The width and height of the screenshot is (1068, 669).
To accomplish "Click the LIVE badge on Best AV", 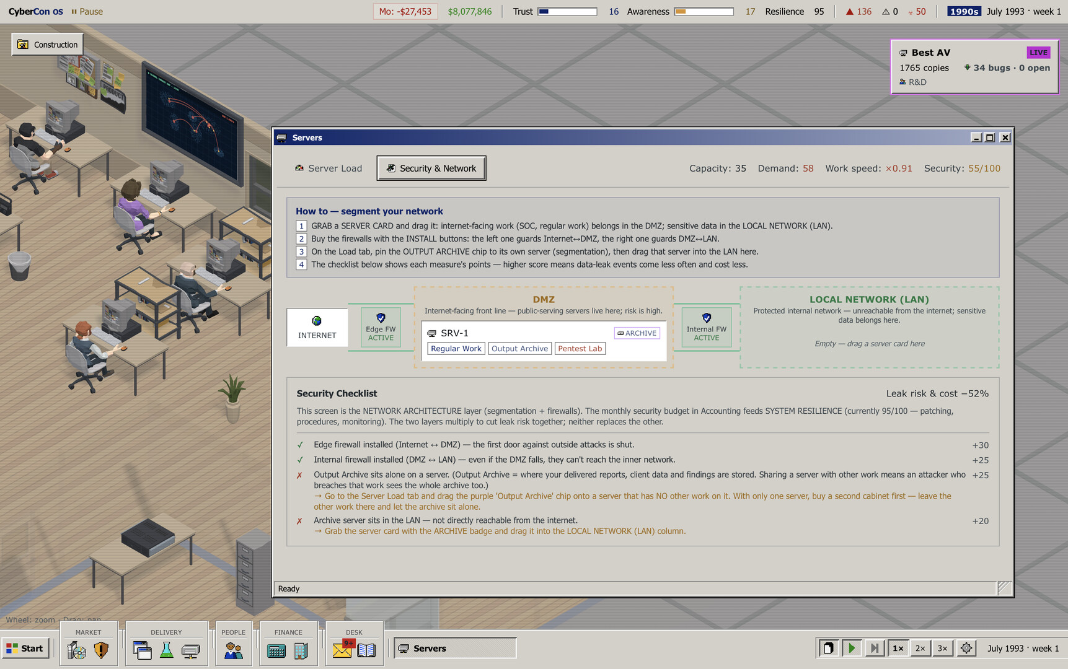I will coord(1038,53).
